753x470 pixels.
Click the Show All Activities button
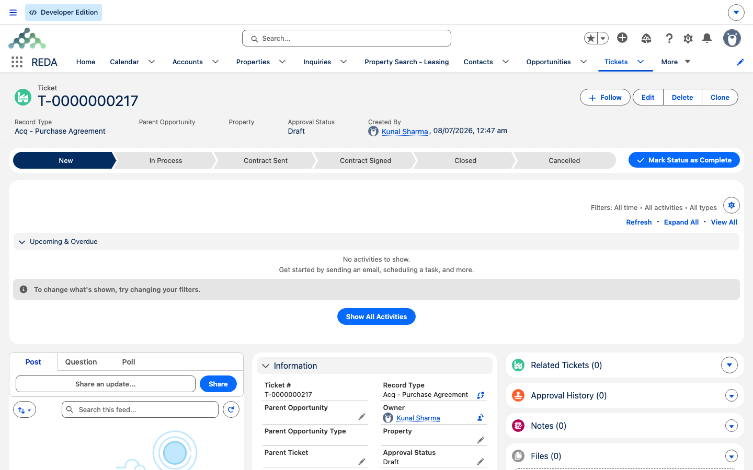point(376,316)
